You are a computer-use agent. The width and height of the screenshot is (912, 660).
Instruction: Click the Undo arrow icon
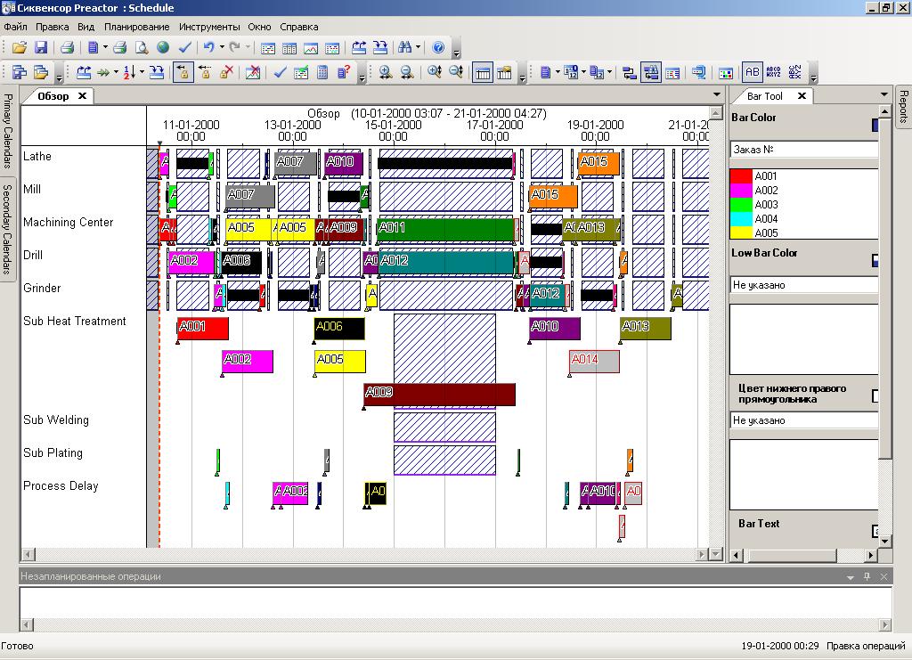tap(208, 48)
